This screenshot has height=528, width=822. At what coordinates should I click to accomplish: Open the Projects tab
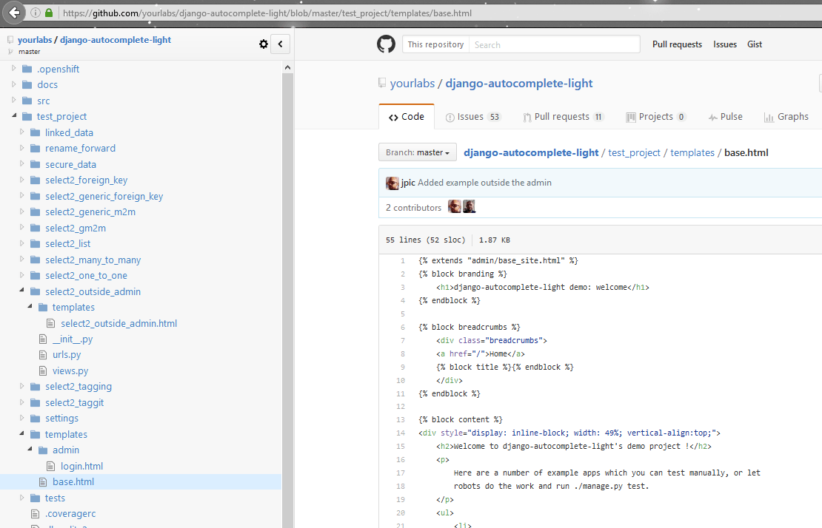pyautogui.click(x=655, y=116)
